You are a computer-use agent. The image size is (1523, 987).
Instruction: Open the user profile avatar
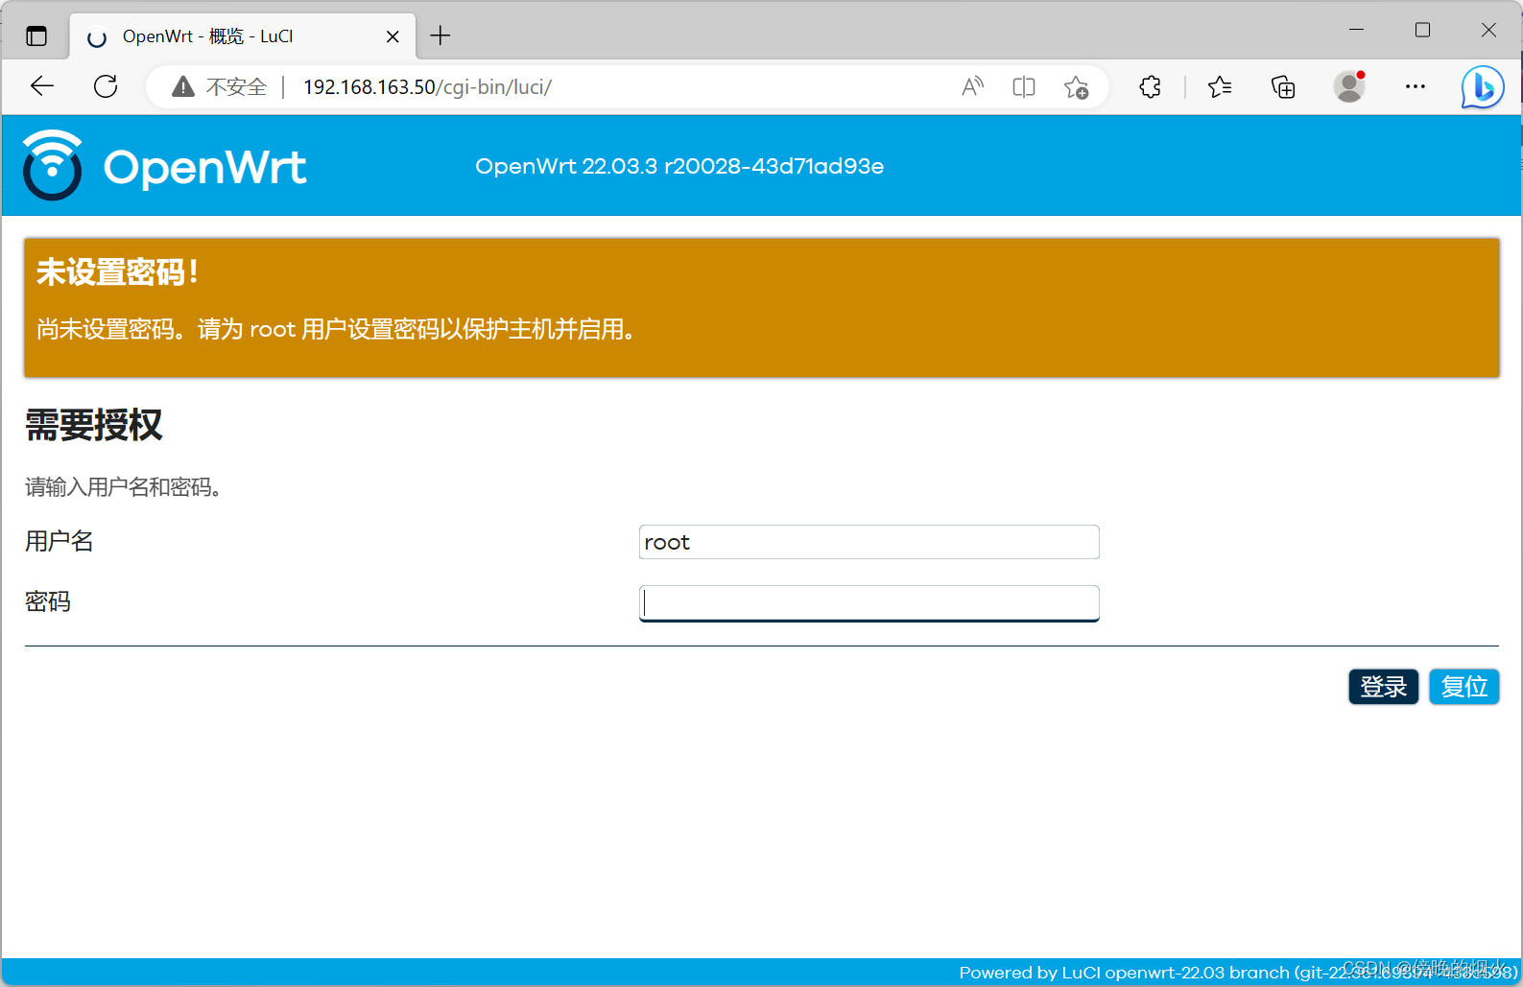point(1349,86)
